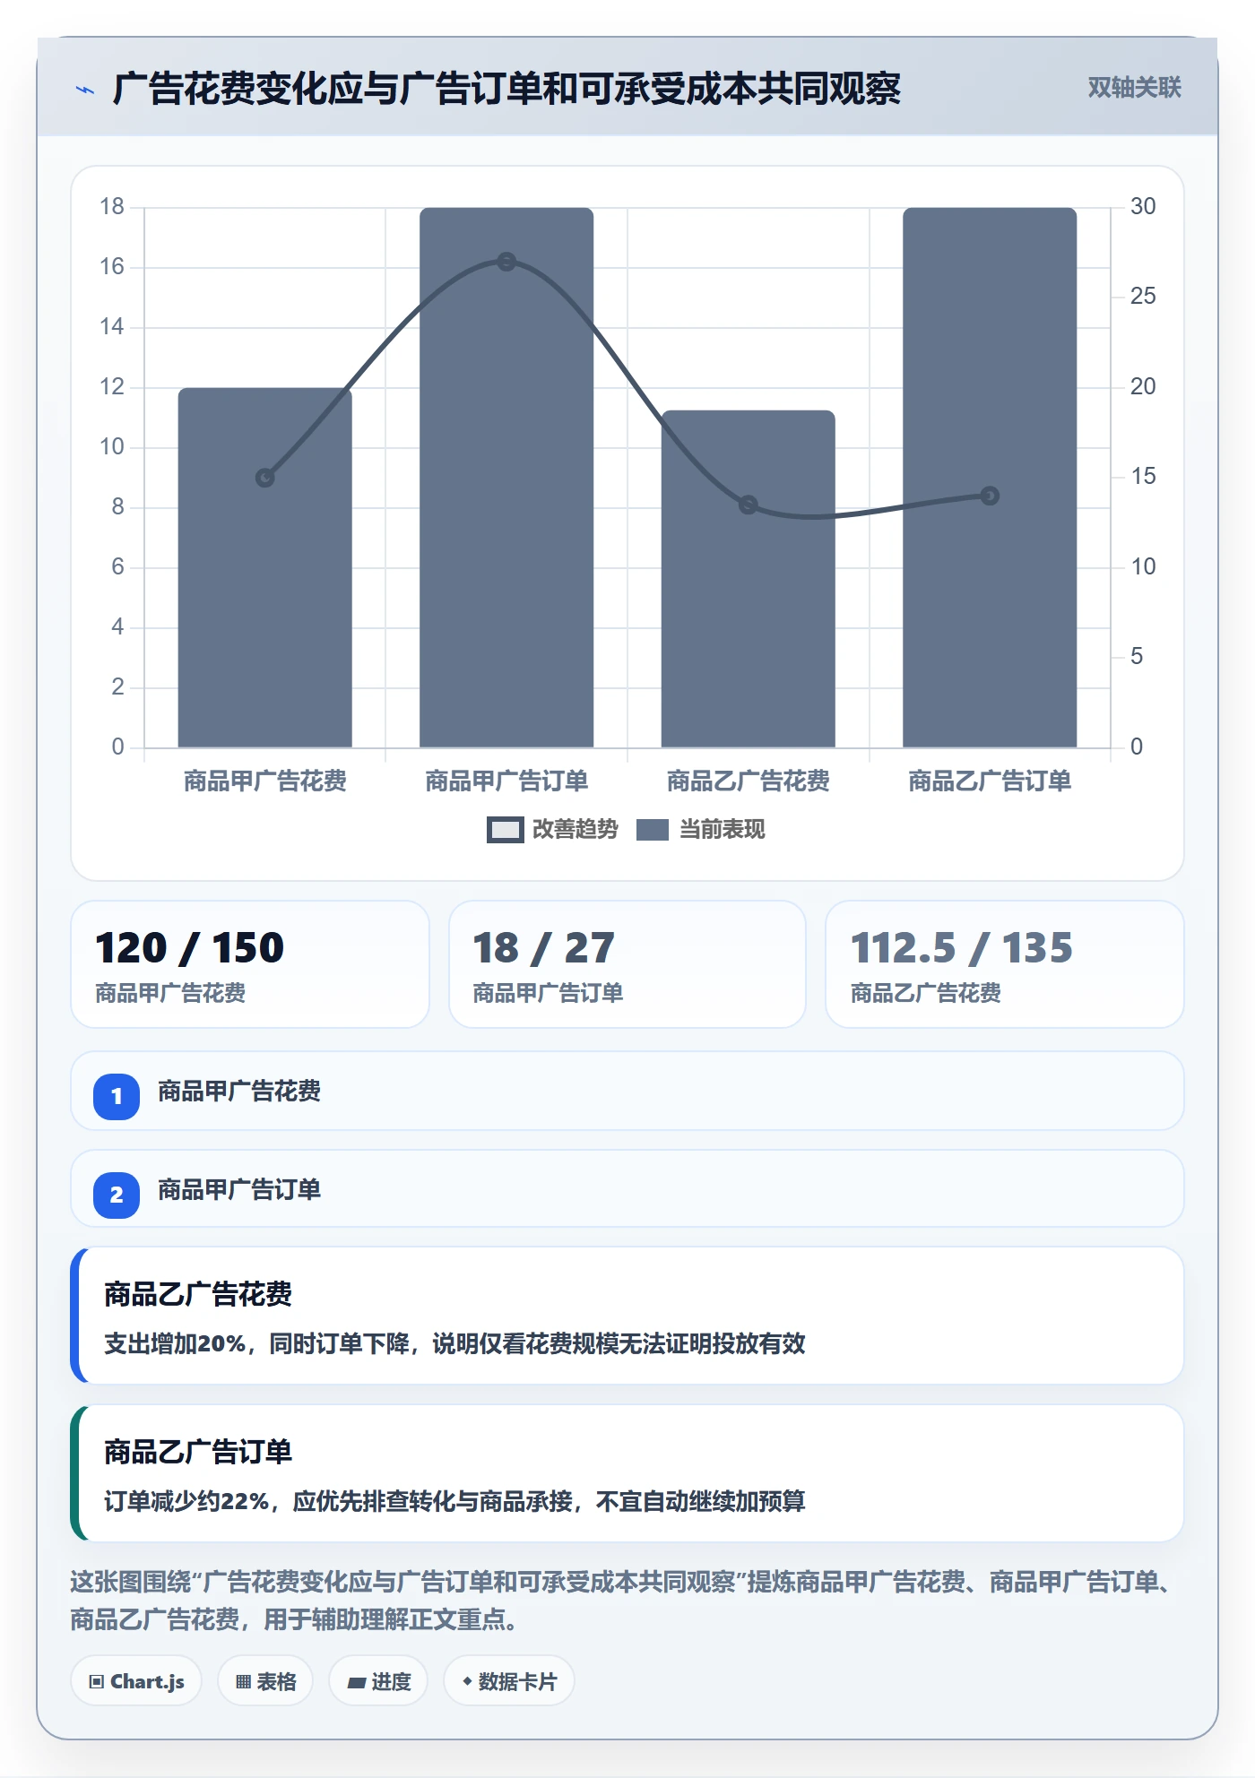Click the tall bar above the 商品甲广告订单 axis label
The image size is (1255, 1778).
(506, 478)
